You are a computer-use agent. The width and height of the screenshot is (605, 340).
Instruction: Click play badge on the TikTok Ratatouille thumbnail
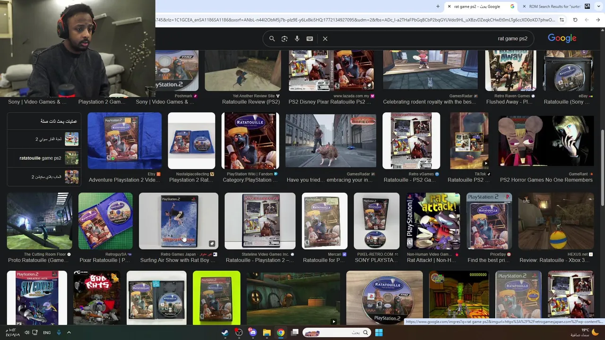point(485,163)
